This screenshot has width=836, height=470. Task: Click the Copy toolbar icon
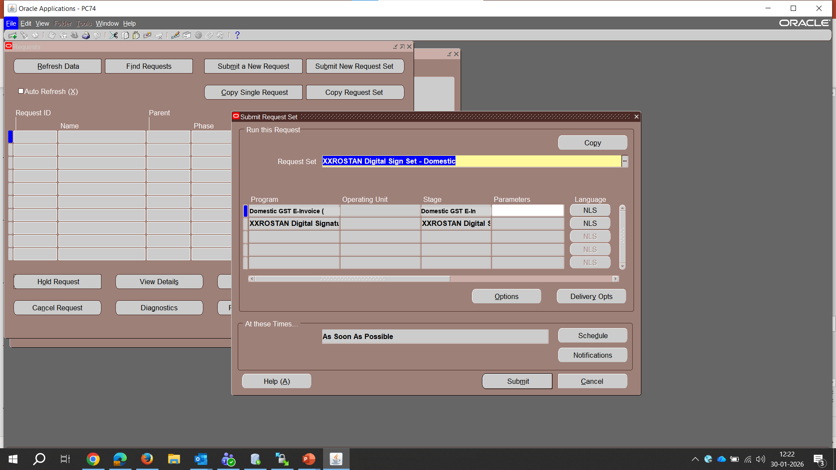pos(125,35)
